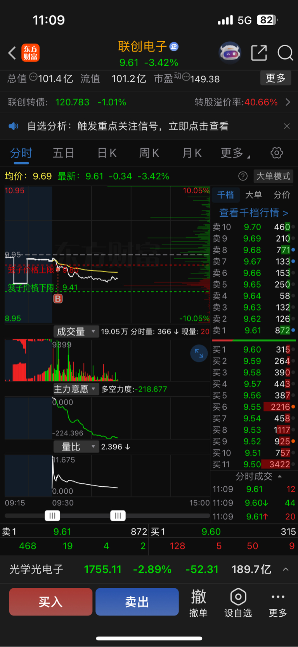Tap the speaker icon by 自选分析

(x=14, y=126)
